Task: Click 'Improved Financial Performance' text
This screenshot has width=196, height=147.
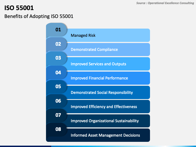Action: click(99, 78)
